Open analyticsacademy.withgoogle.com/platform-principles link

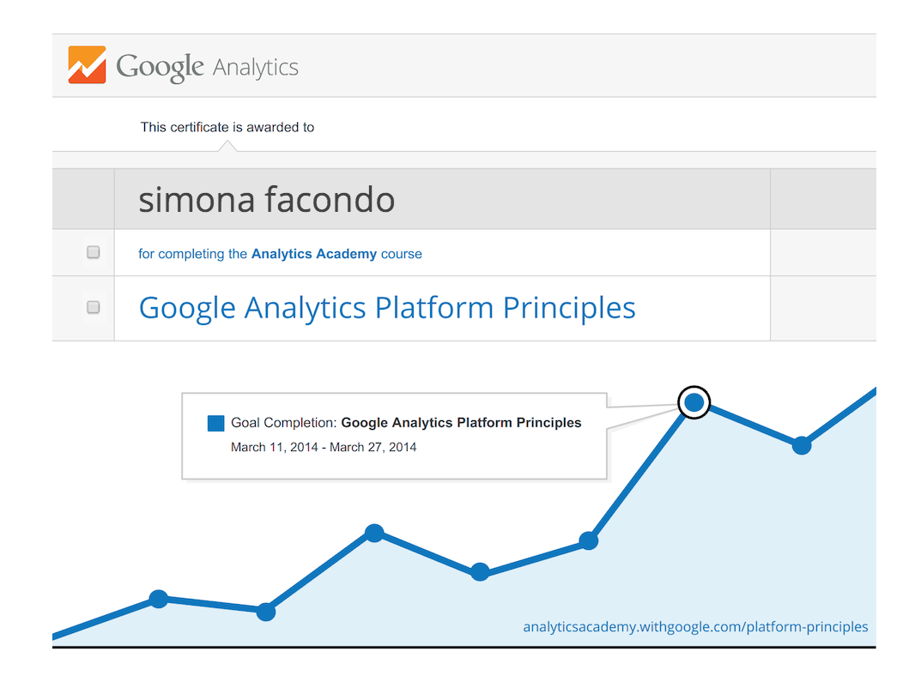(x=695, y=627)
